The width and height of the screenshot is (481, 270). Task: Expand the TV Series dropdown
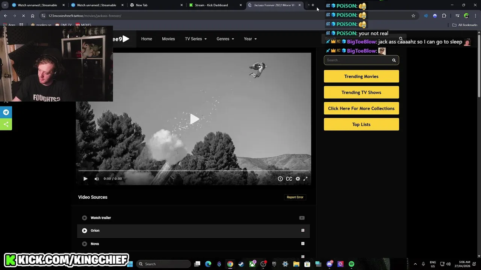point(196,39)
